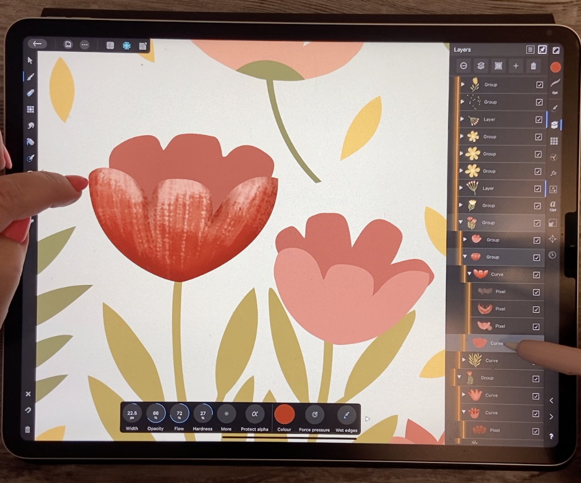Tap the Colour swatch in bottom toolbar

(285, 414)
